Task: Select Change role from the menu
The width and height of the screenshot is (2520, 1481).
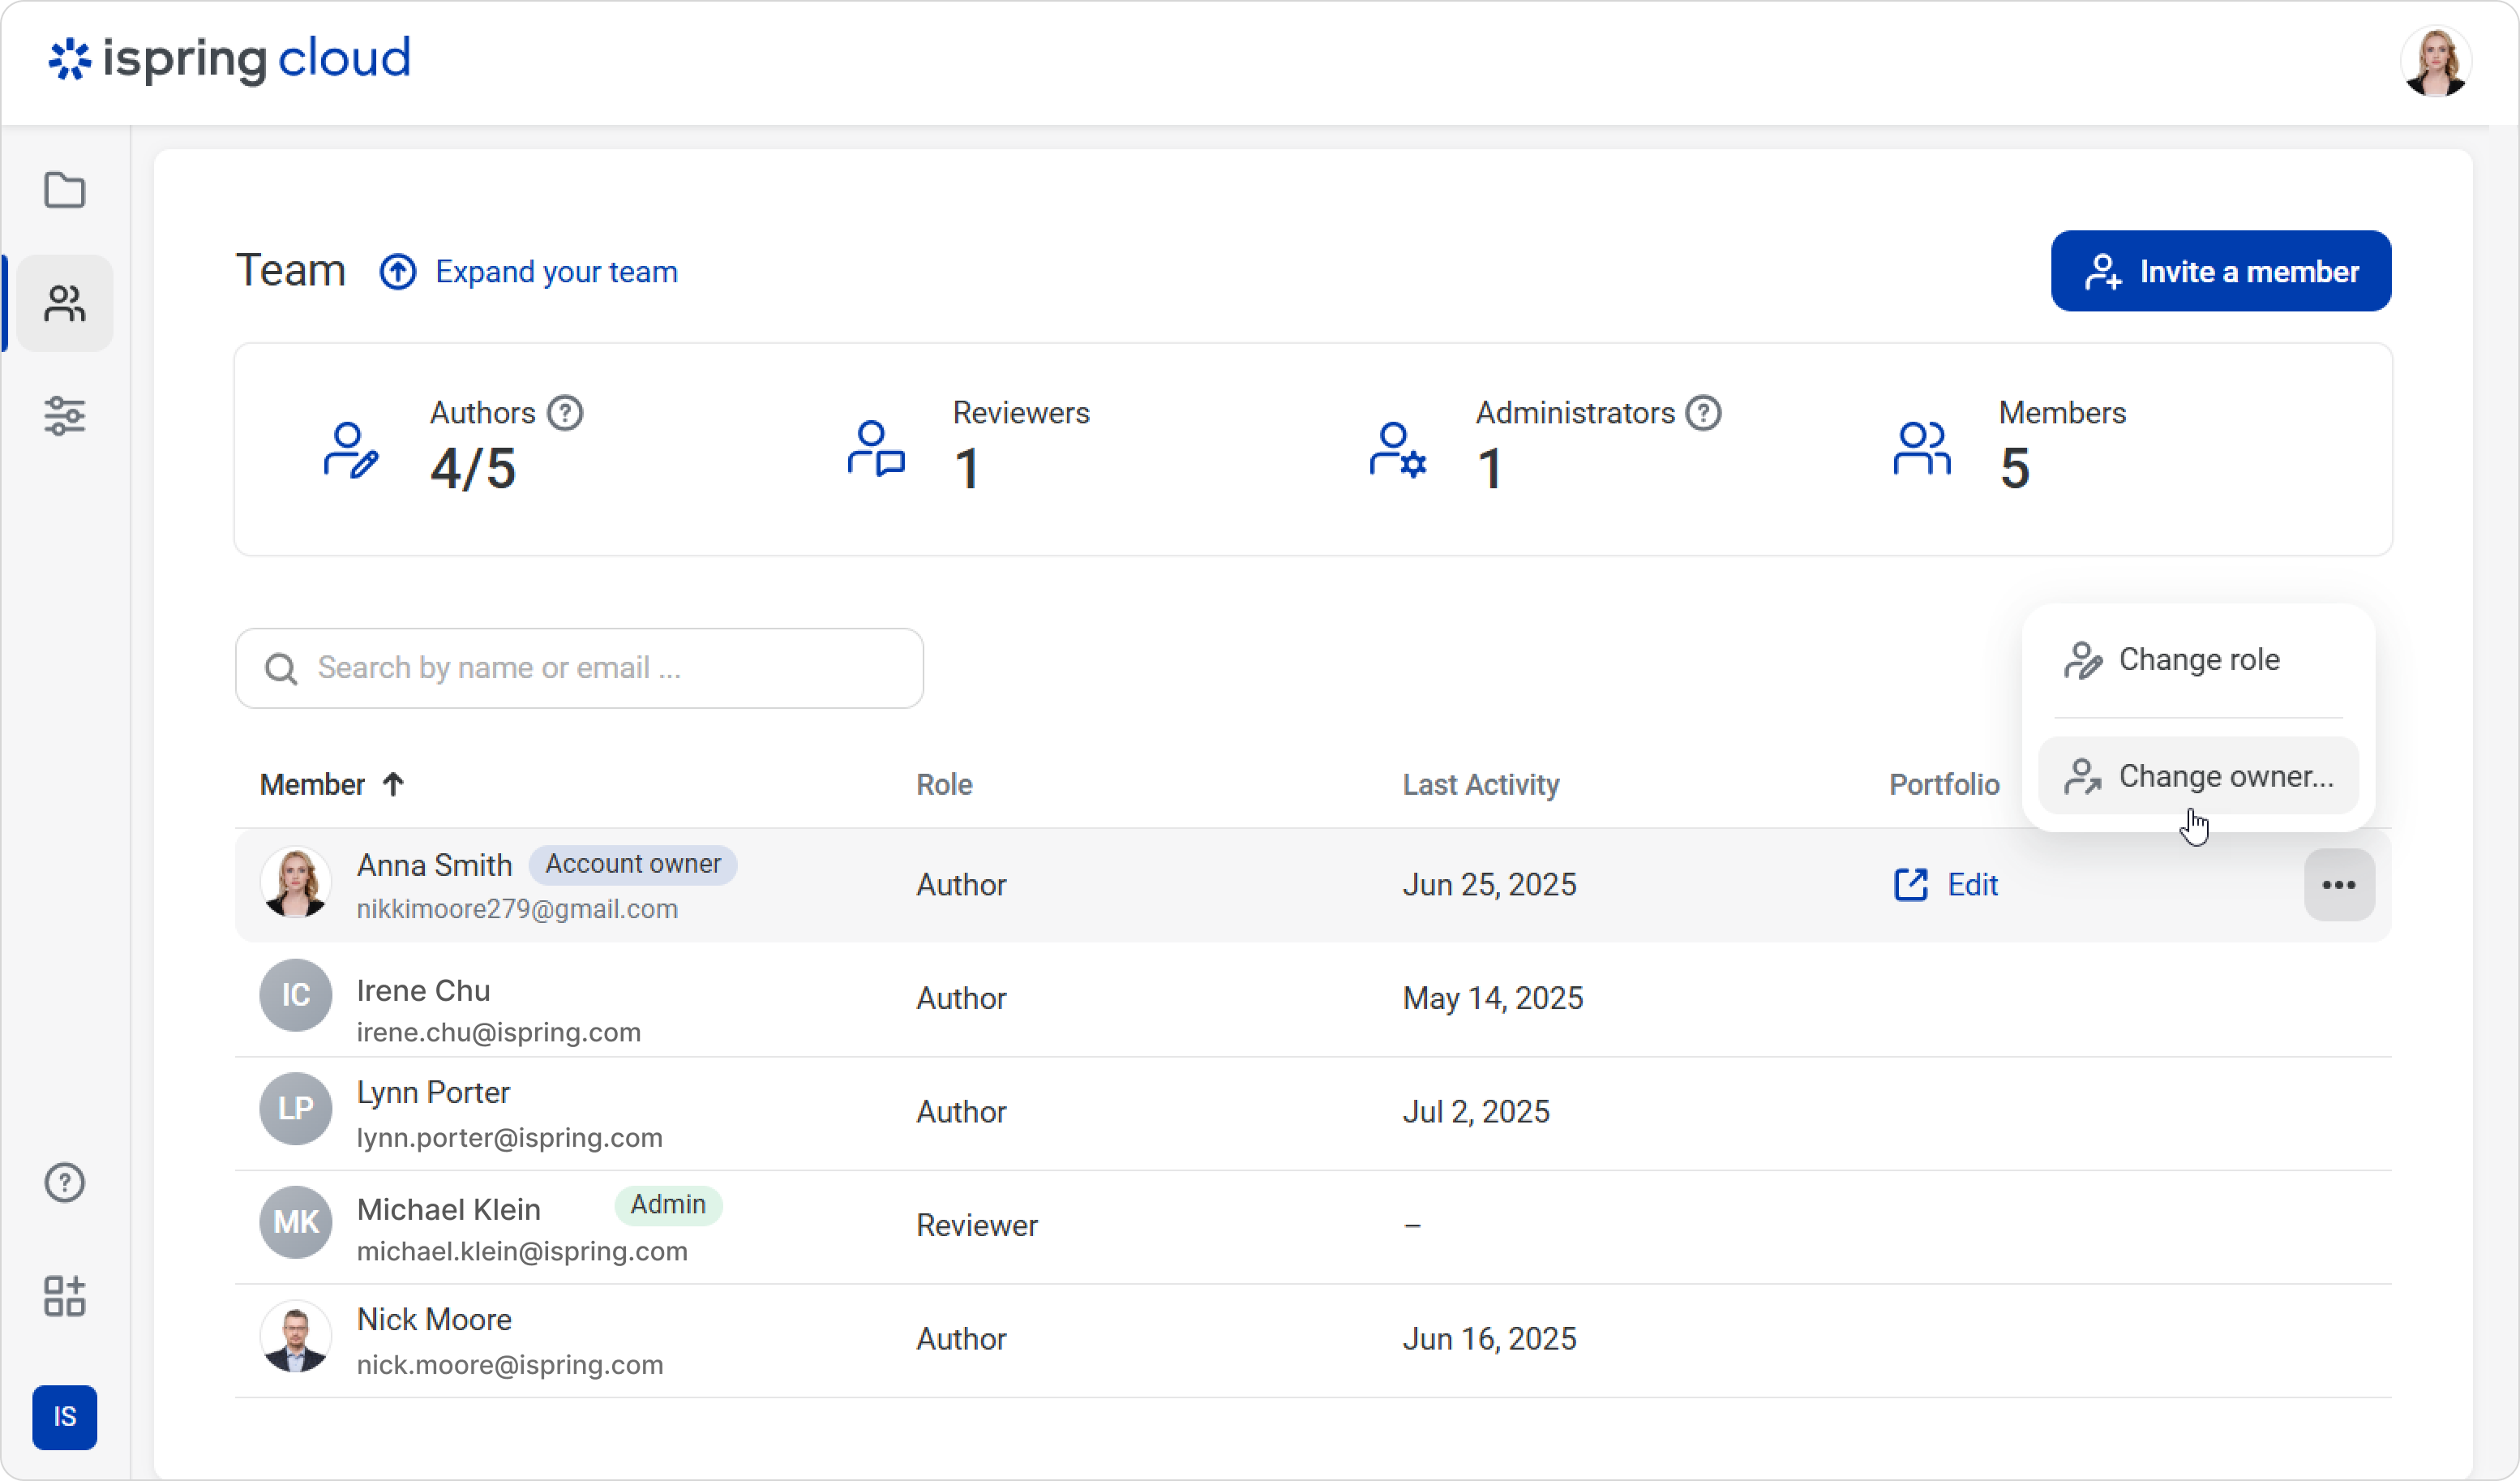Action: (x=2198, y=660)
